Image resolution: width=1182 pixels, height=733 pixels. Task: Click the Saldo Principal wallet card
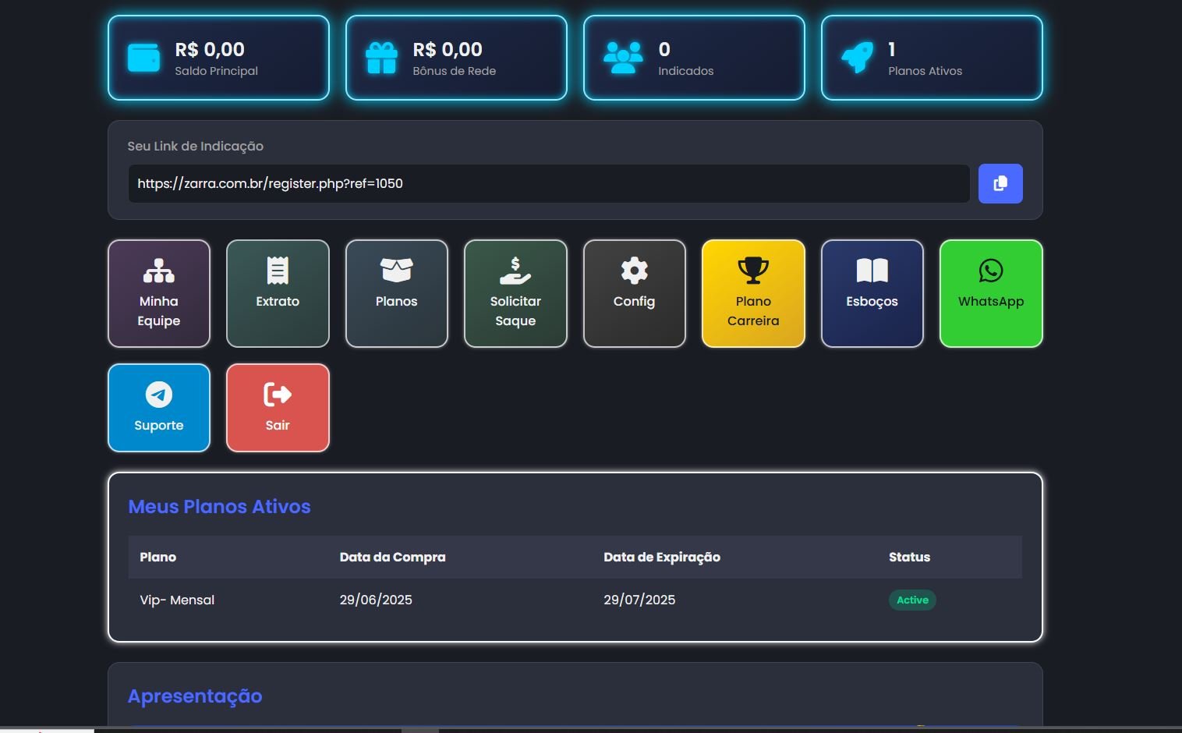click(x=218, y=58)
